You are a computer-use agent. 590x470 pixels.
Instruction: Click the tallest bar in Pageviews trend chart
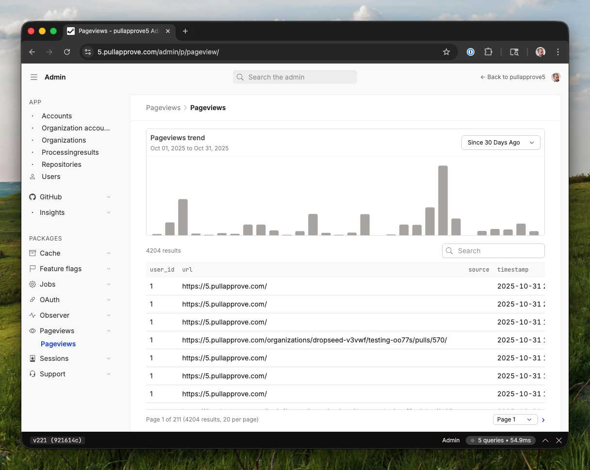point(442,200)
